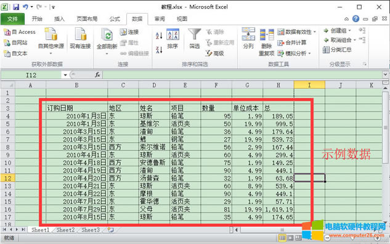Go to last sheet navigation arrow
This screenshot has width=390, height=244.
23,230
